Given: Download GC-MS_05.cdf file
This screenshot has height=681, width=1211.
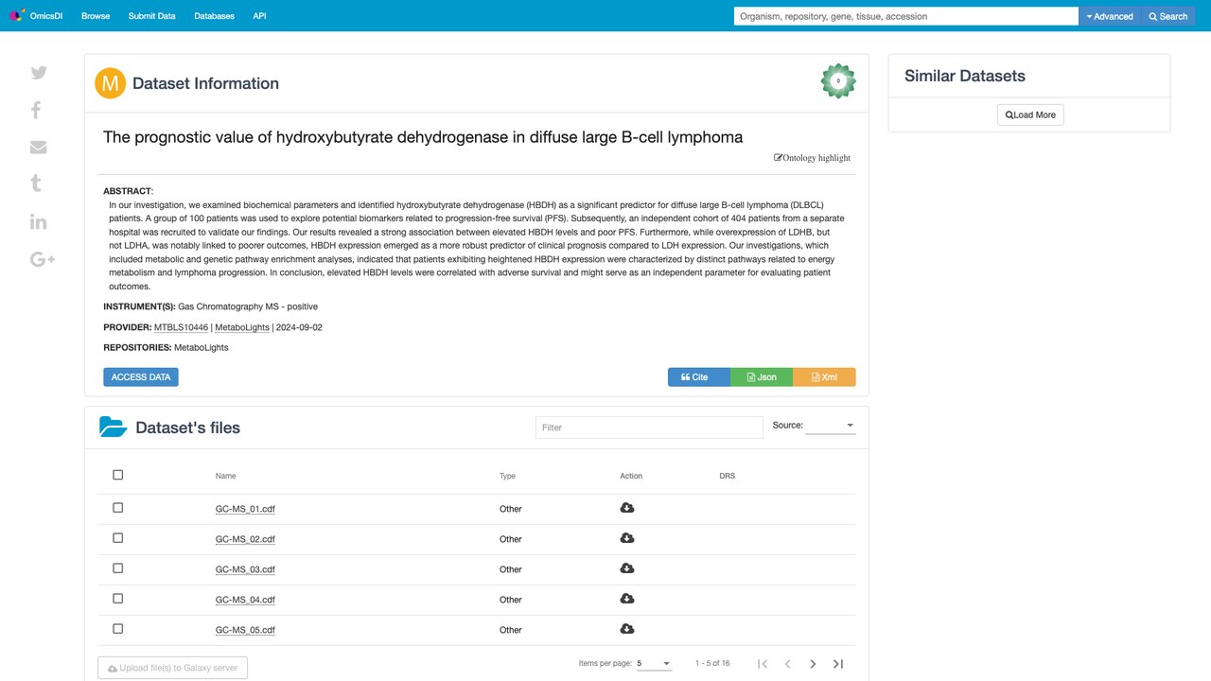Looking at the screenshot, I should pos(626,629).
